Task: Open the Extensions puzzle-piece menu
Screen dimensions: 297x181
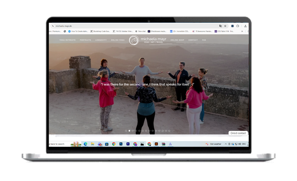Action: pyautogui.click(x=238, y=26)
